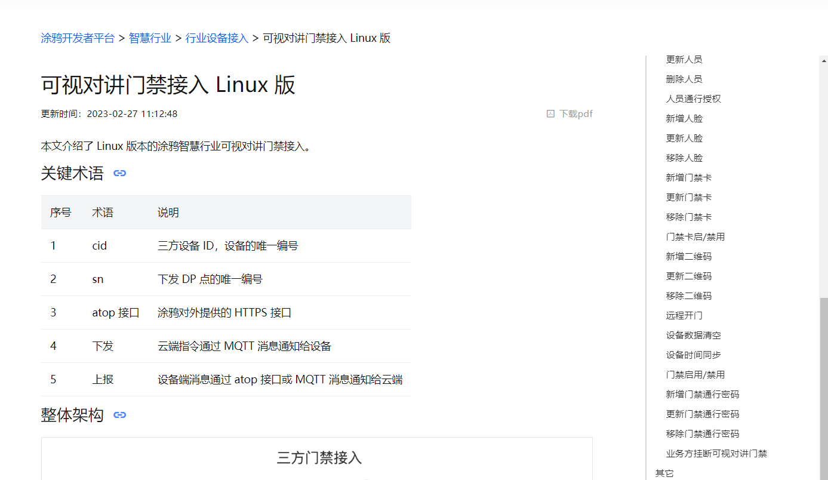
Task: Select 移除人脸 in the sidebar
Action: click(684, 158)
